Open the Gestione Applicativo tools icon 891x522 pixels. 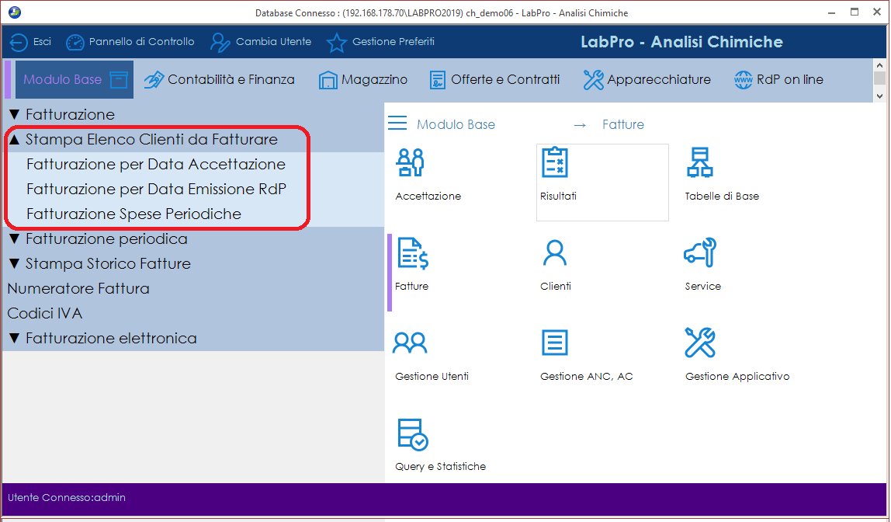point(700,343)
